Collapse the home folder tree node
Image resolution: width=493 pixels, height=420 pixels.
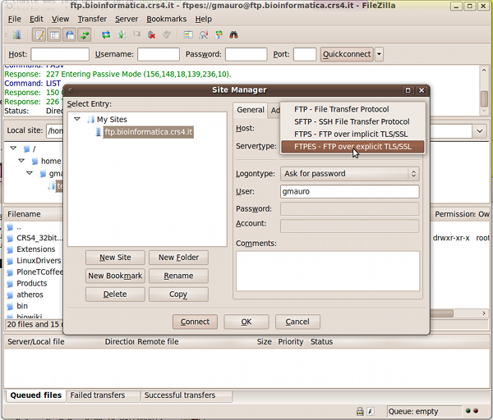click(21, 161)
